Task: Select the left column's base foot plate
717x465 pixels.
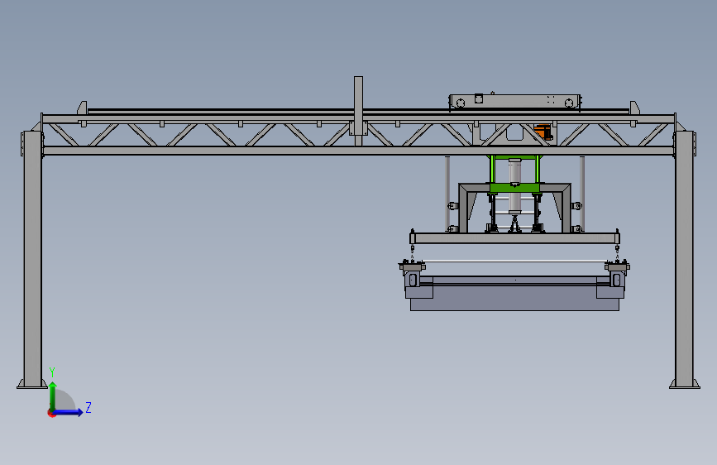Action: [32, 384]
